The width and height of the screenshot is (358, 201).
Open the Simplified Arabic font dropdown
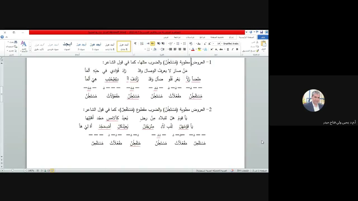[222, 44]
